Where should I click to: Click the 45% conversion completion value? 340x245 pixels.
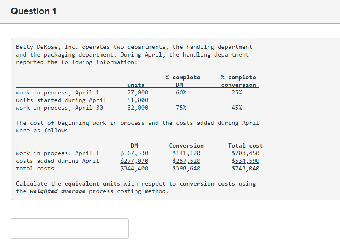coord(237,108)
